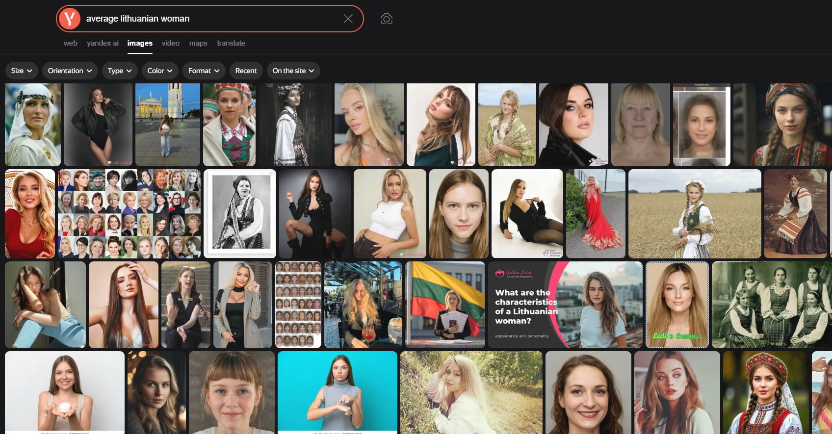Select girl with wreath standing in wheat field
Screen dimensions: 832x434
point(695,214)
